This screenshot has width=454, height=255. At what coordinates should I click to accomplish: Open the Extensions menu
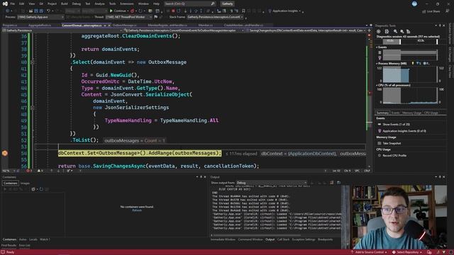click(x=127, y=4)
